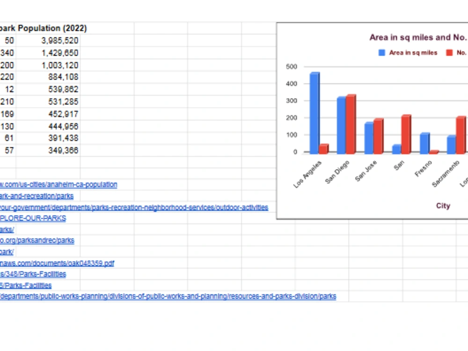Select the park count cell 57
Screen dimensions: 468x351
[8, 150]
